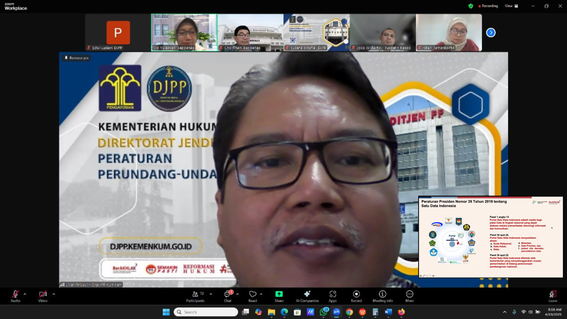Select niken kemenkoPM video tile

point(449,32)
